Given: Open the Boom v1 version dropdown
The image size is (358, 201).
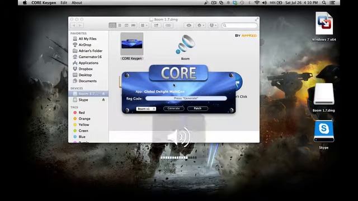Looking at the screenshot, I should (146, 109).
